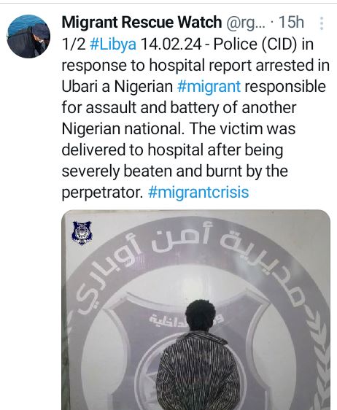Open the @rg... account handle
The width and height of the screenshot is (337, 410).
245,23
